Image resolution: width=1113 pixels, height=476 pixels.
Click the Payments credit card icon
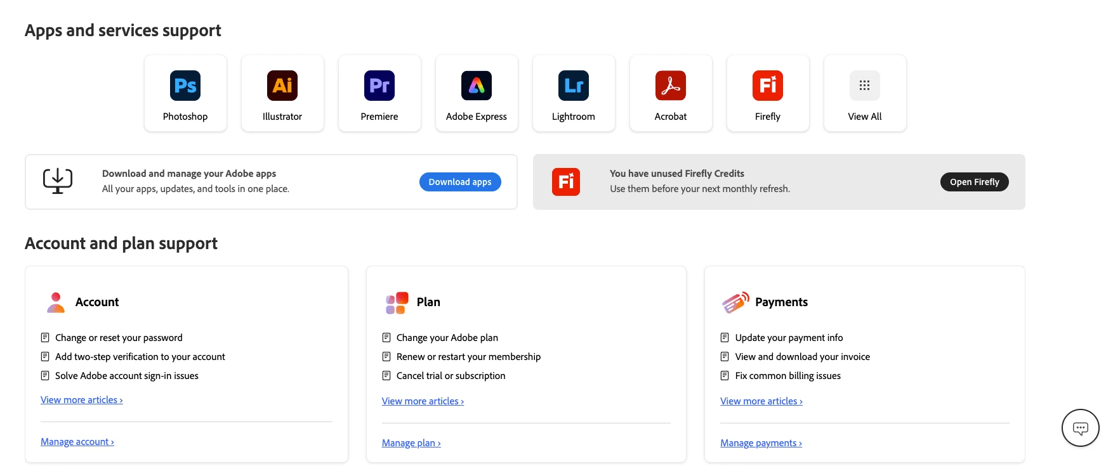tap(735, 302)
